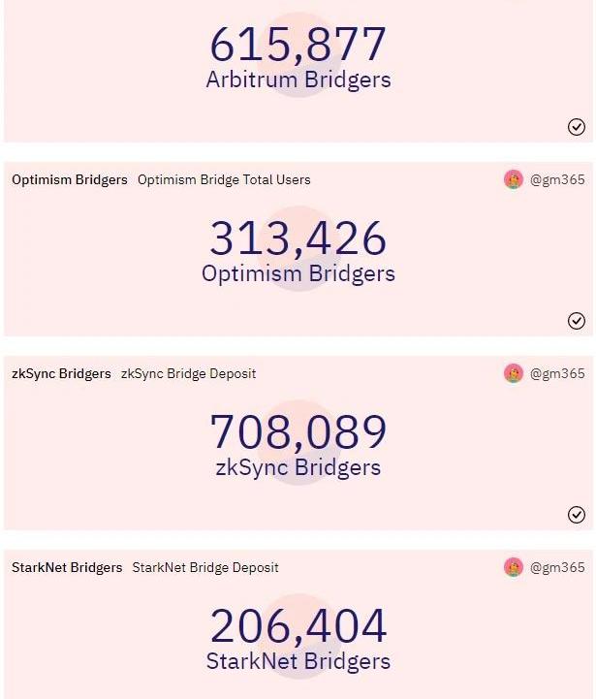The image size is (596, 699).
Task: Select the 313,426 Optimism counter value
Action: coord(298,238)
